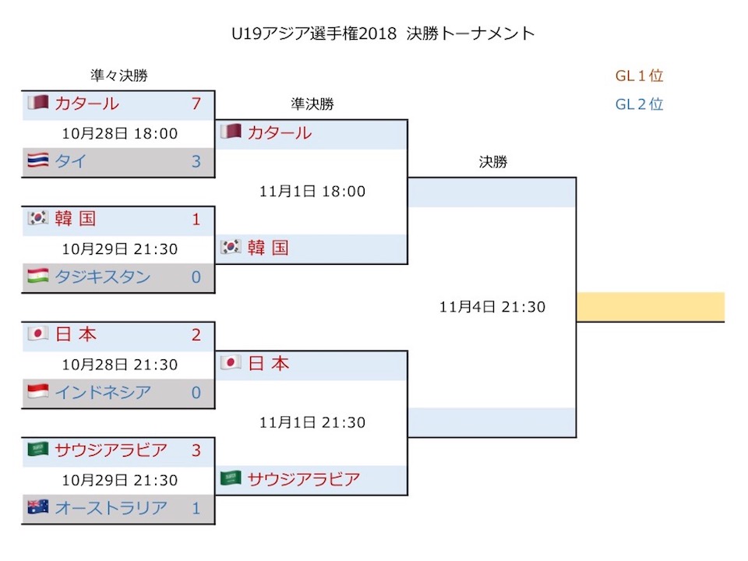Click the Qatar flag in the quarterfinal
This screenshot has width=748, height=561.
point(38,103)
